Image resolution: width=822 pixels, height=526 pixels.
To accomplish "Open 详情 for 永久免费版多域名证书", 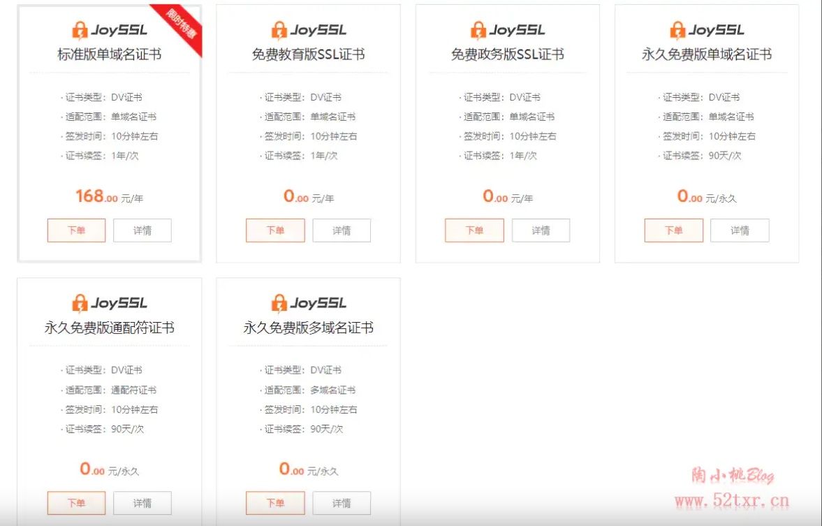I will coord(342,503).
